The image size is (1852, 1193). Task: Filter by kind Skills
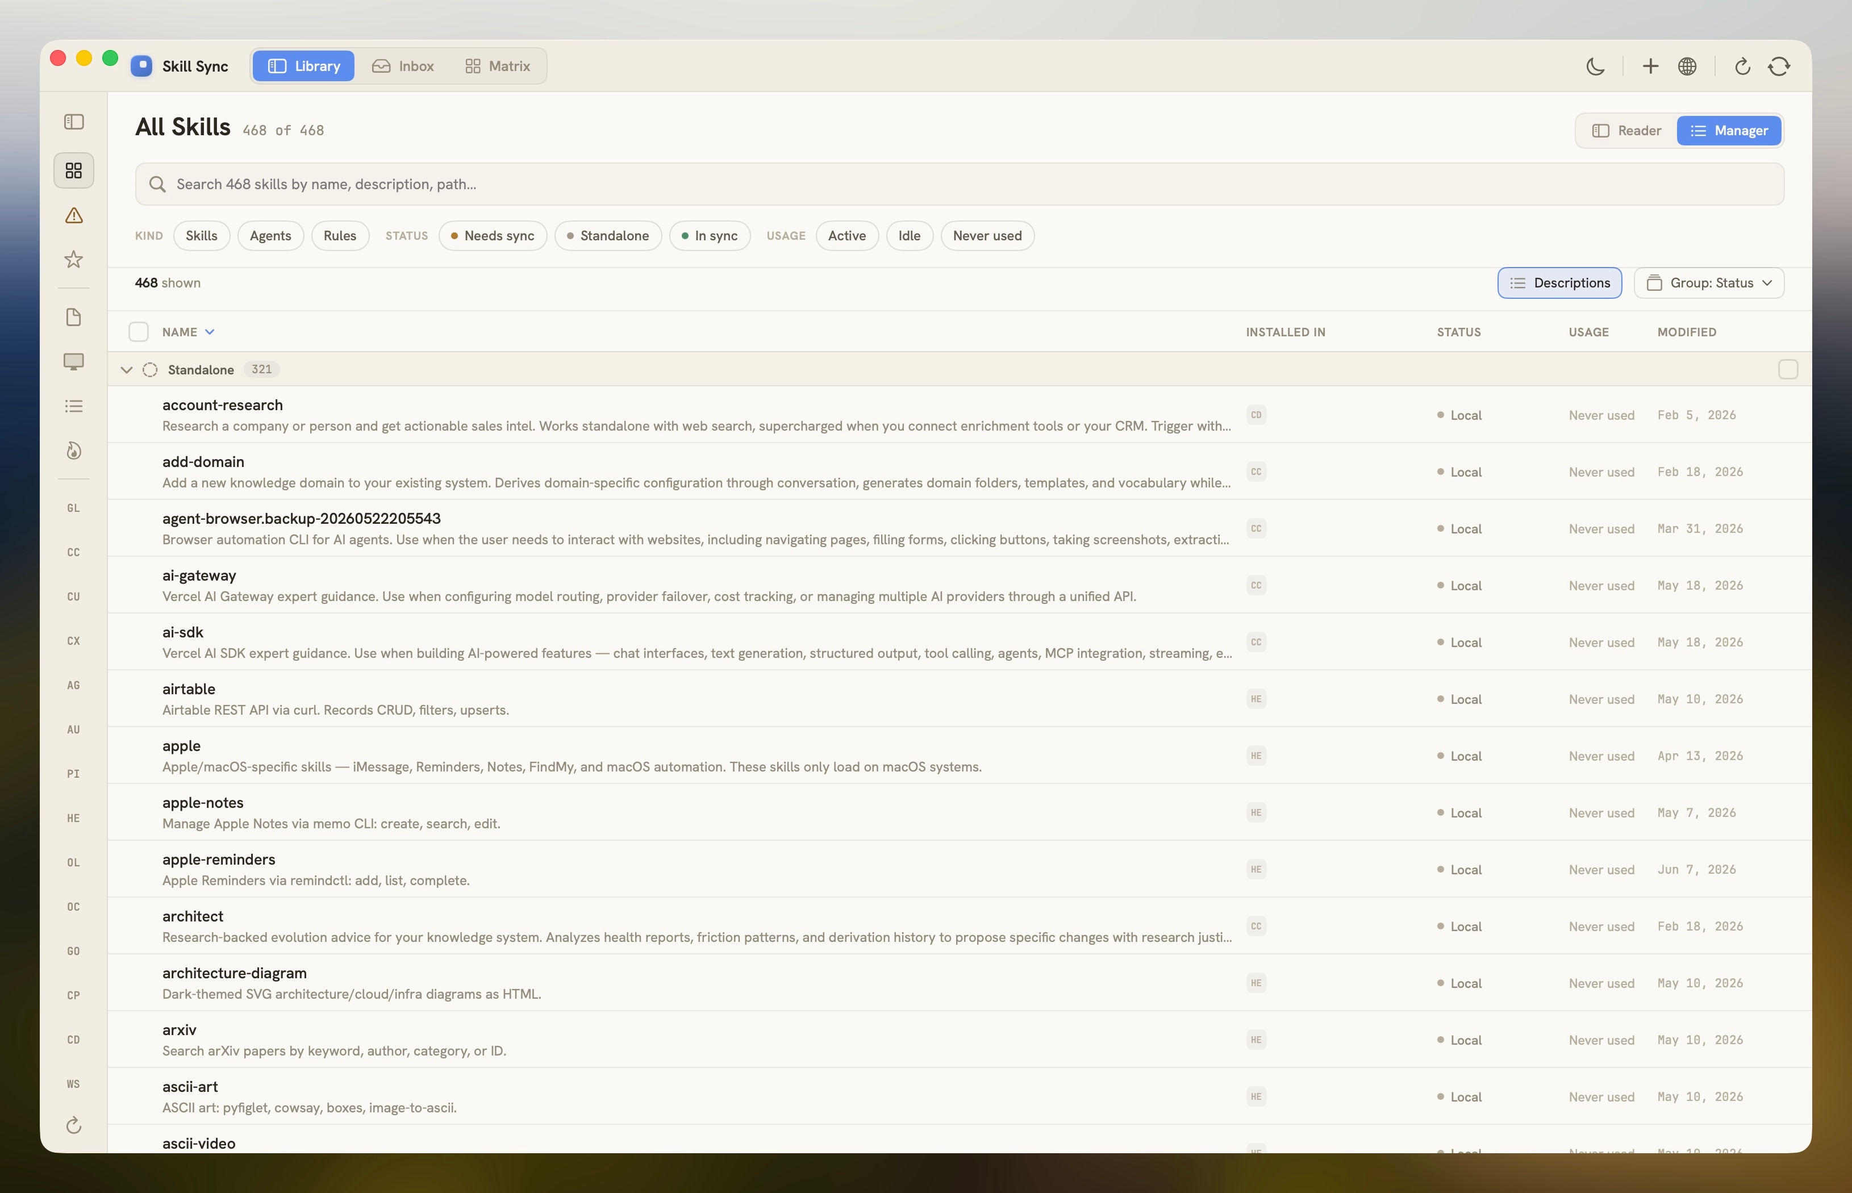(201, 236)
